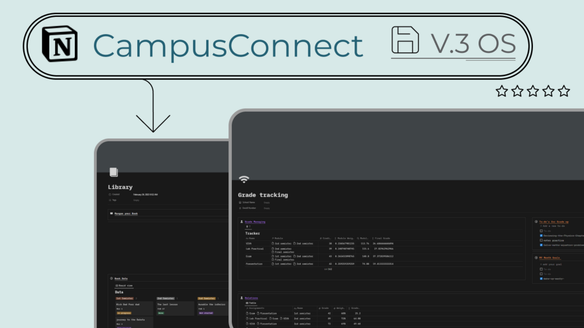Uncheck the wake up early goal

click(x=541, y=279)
